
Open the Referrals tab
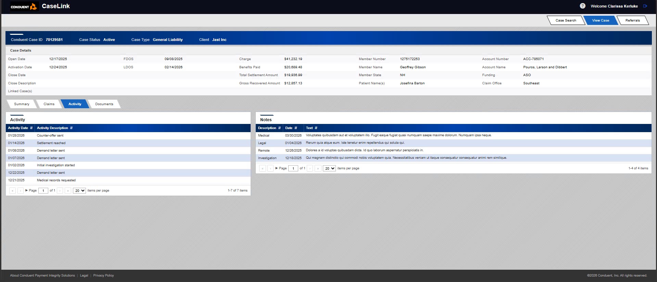tap(632, 20)
